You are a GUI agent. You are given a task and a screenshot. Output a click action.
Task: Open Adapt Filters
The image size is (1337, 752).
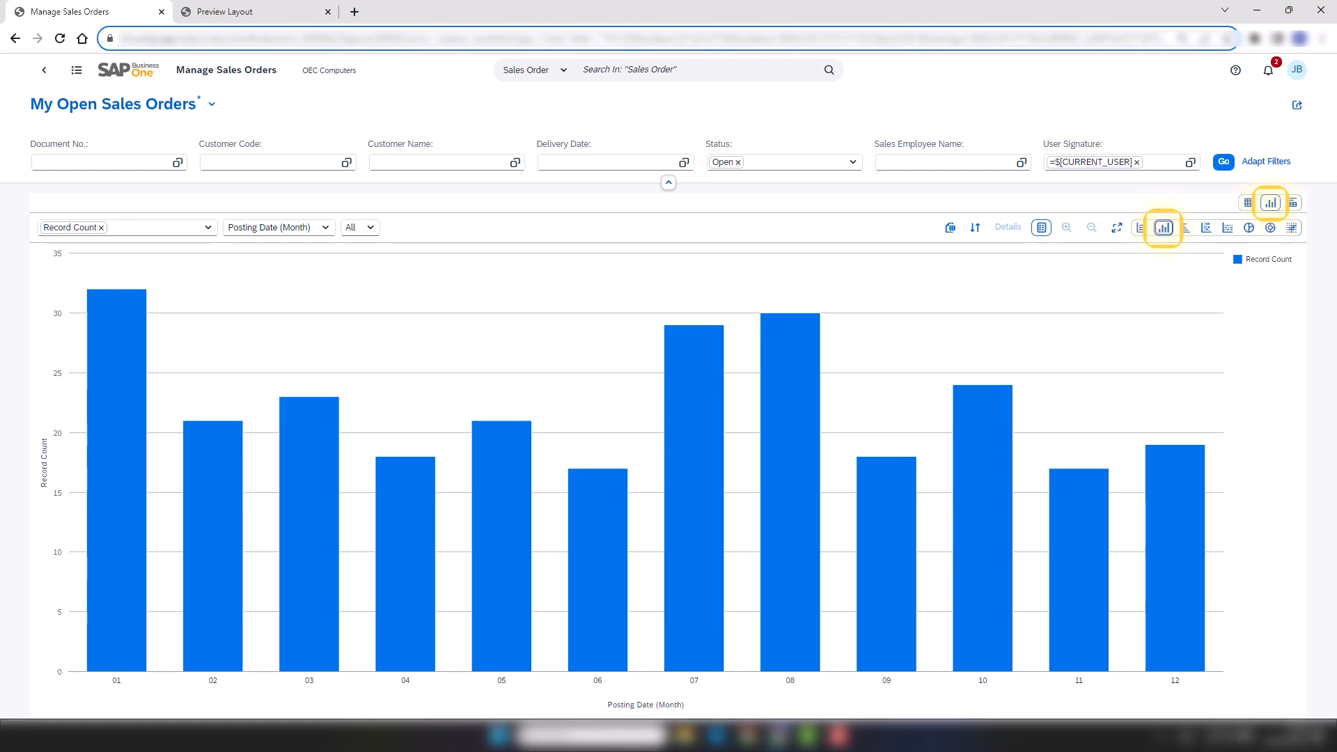(x=1266, y=162)
